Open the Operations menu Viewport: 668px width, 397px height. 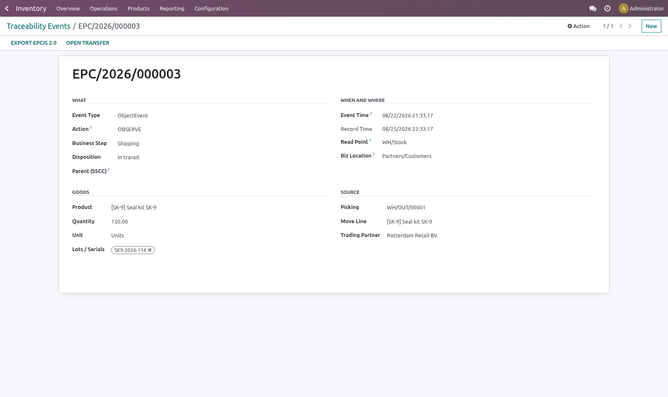(x=104, y=8)
